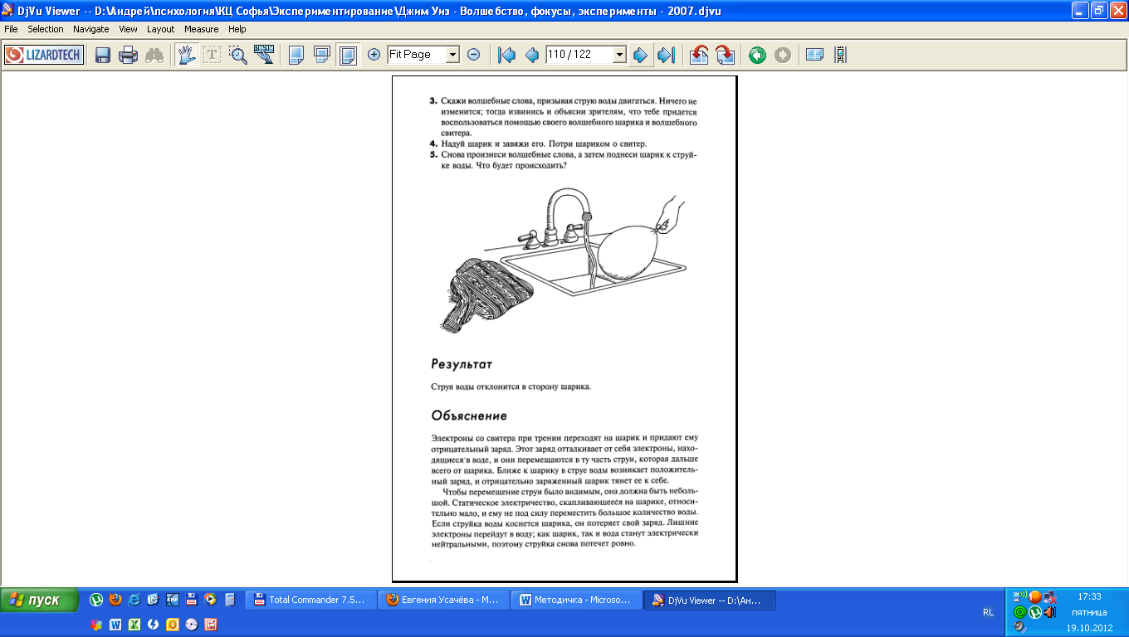This screenshot has height=637, width=1129.
Task: Open the Navigate menu
Action: click(91, 29)
